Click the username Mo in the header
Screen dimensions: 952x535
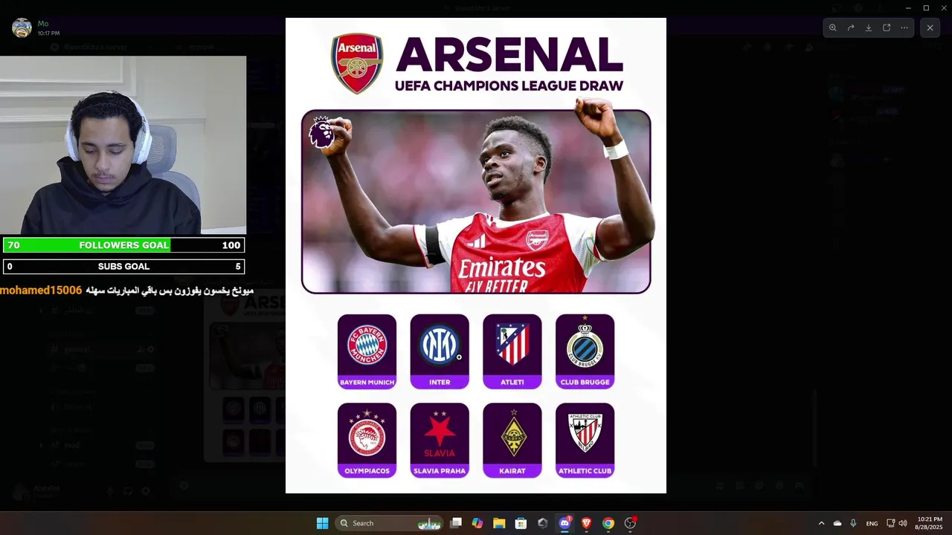click(42, 24)
